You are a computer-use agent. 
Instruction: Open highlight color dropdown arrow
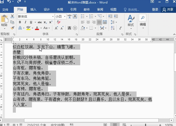(x=32, y=28)
